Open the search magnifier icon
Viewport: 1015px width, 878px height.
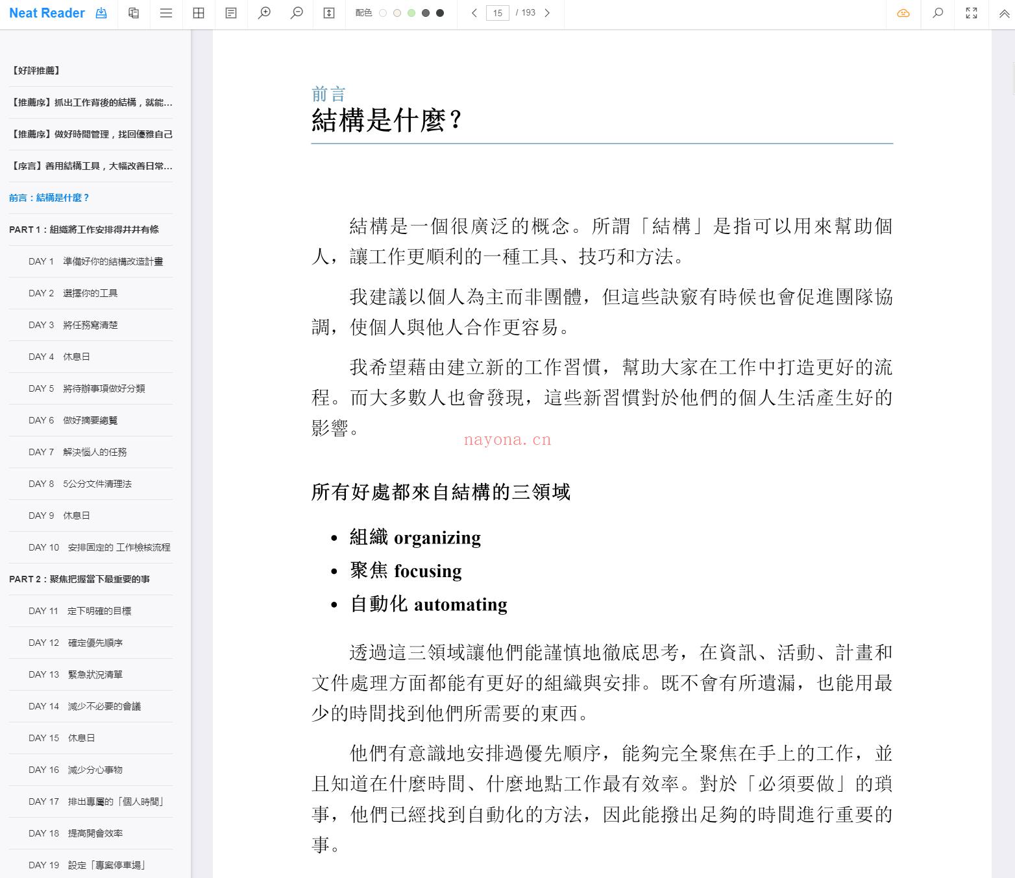[x=938, y=13]
